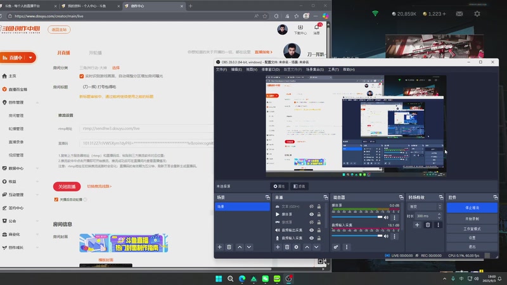Open Douyu notifications bell in browser

coord(316,27)
